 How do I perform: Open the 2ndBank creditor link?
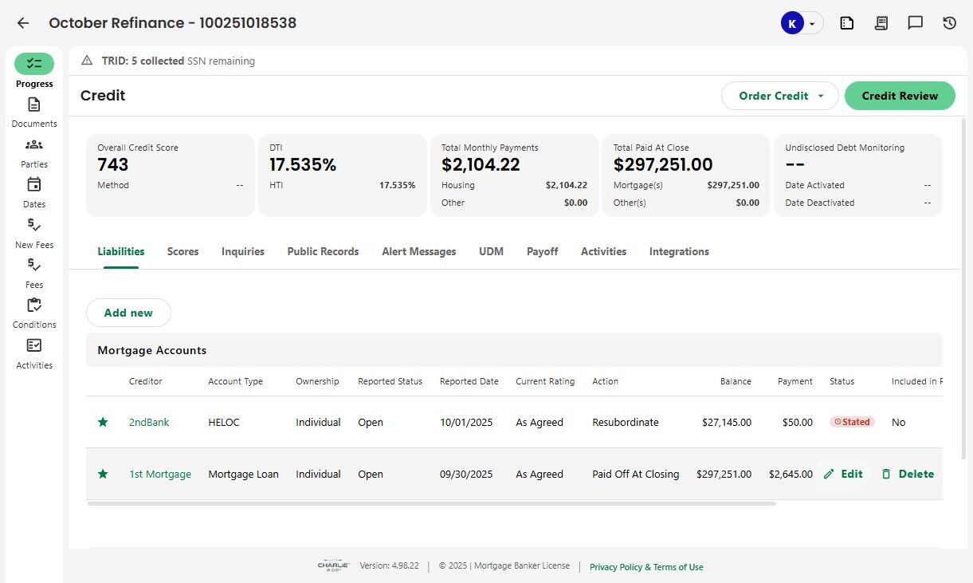tap(149, 422)
